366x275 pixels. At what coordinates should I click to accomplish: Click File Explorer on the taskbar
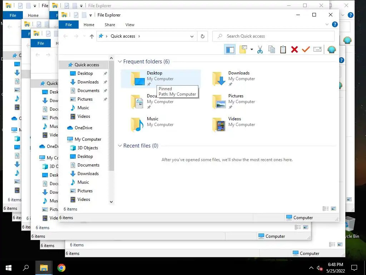44,268
